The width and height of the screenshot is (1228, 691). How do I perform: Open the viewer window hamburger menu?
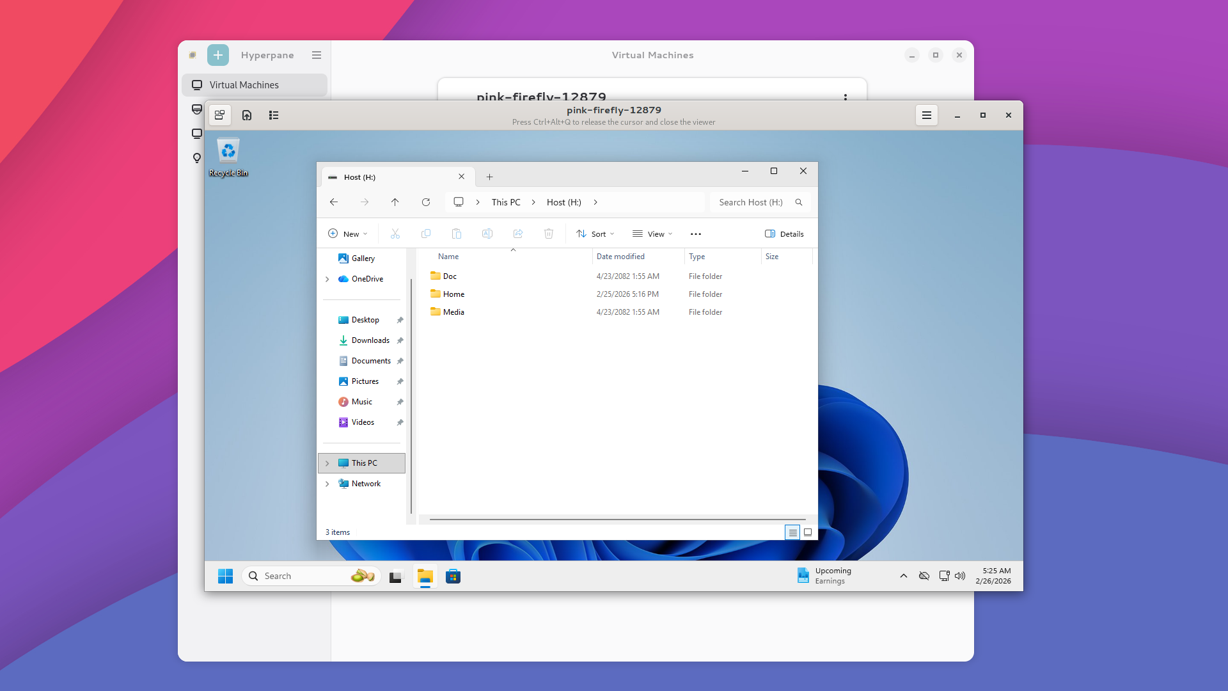[x=926, y=115]
